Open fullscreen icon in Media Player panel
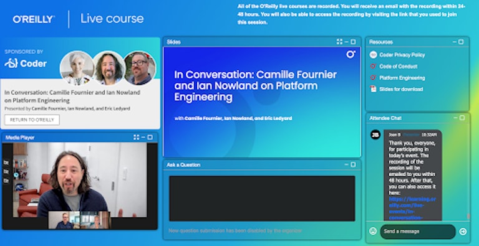This screenshot has width=479, height=246. pos(136,138)
